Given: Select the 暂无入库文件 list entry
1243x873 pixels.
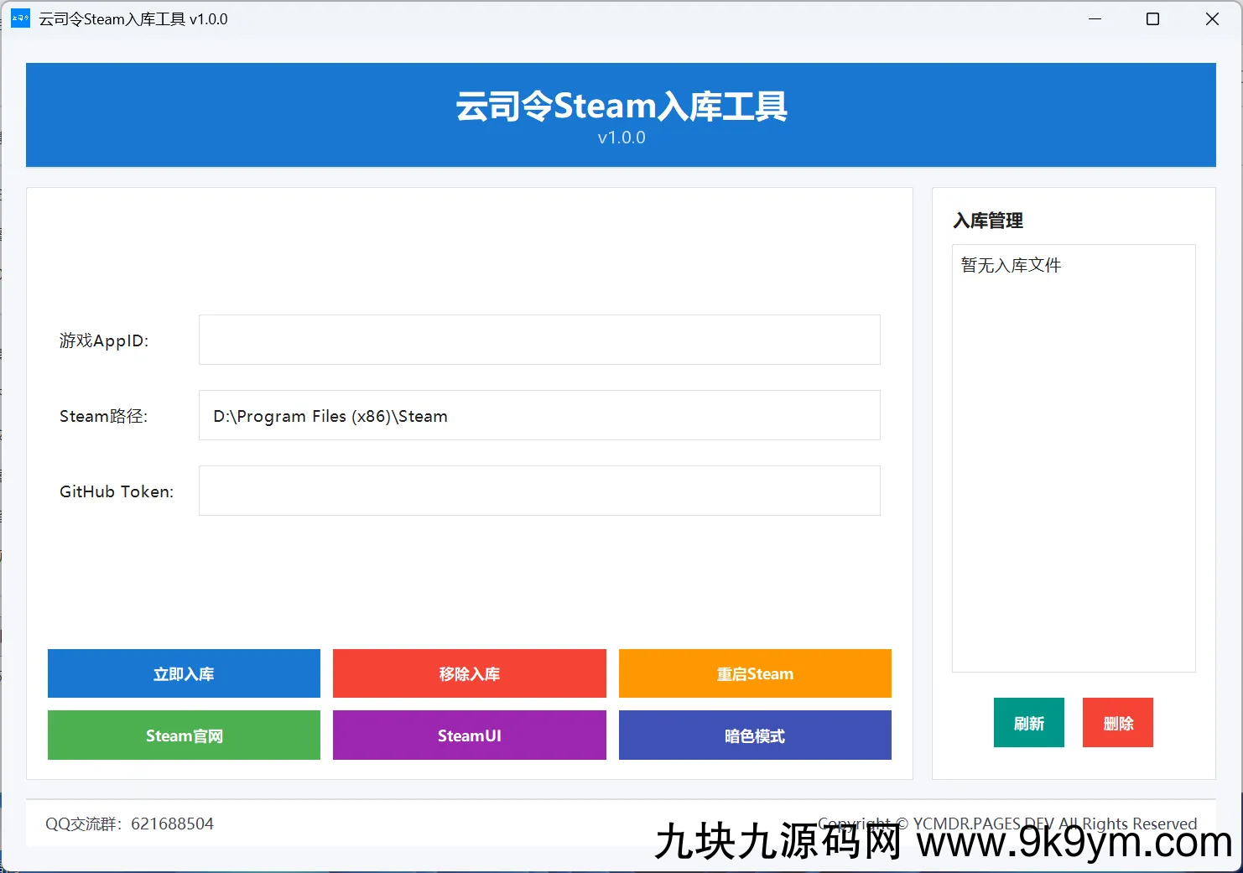Looking at the screenshot, I should tap(1011, 265).
